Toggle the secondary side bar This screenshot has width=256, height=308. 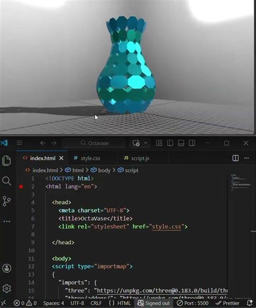click(x=192, y=143)
